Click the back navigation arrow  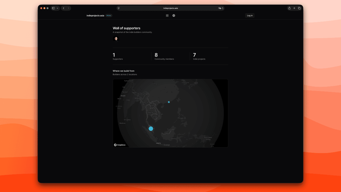coord(63,8)
